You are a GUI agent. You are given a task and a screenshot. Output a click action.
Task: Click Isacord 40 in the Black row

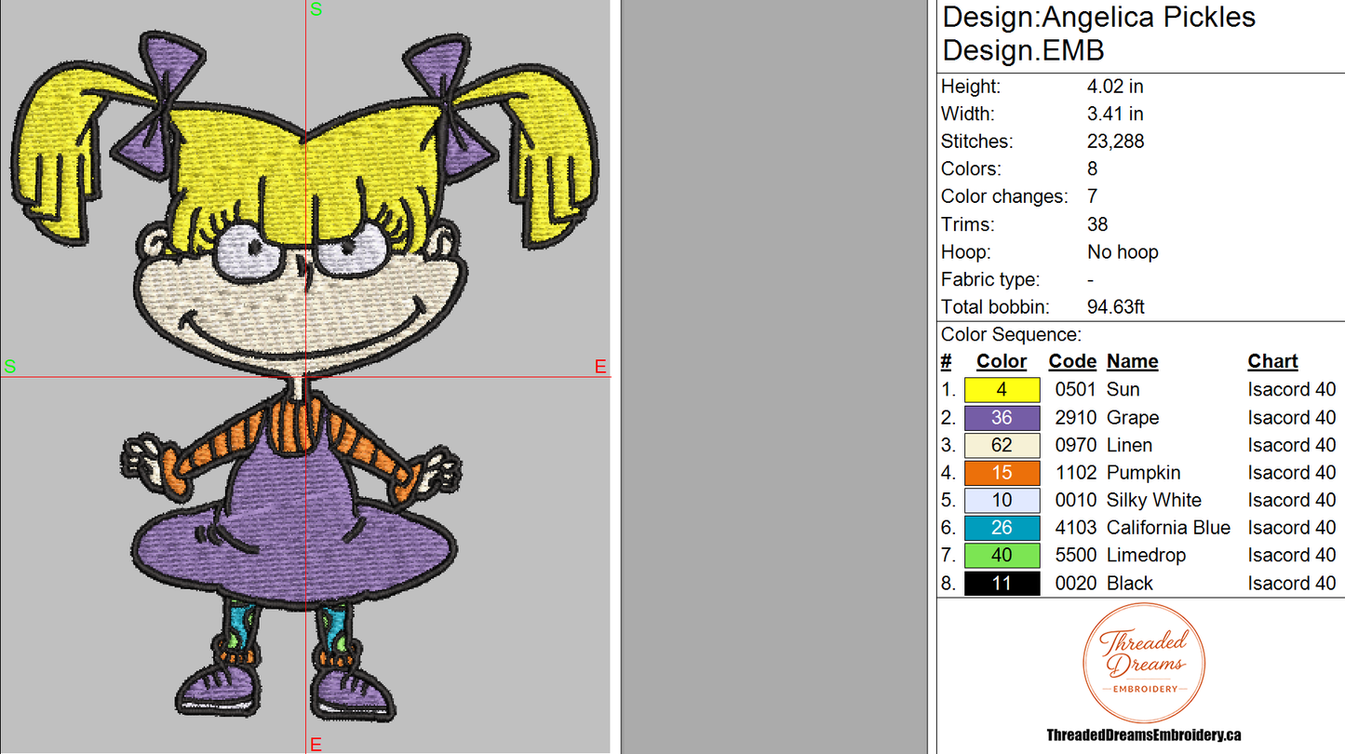click(1292, 584)
